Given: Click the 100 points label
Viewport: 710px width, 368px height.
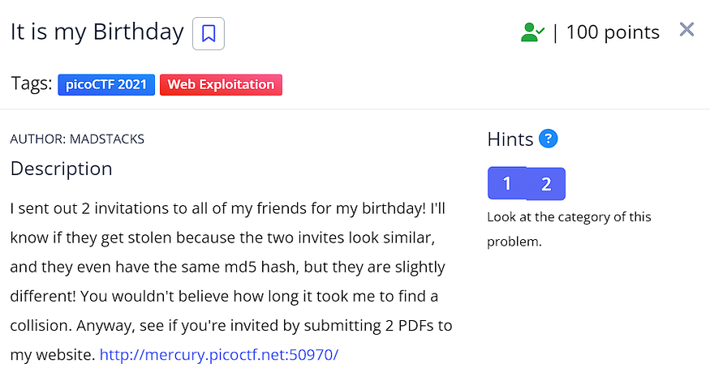Looking at the screenshot, I should pyautogui.click(x=613, y=32).
